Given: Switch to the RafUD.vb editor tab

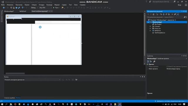Looking at the screenshot, I should 23,11.
